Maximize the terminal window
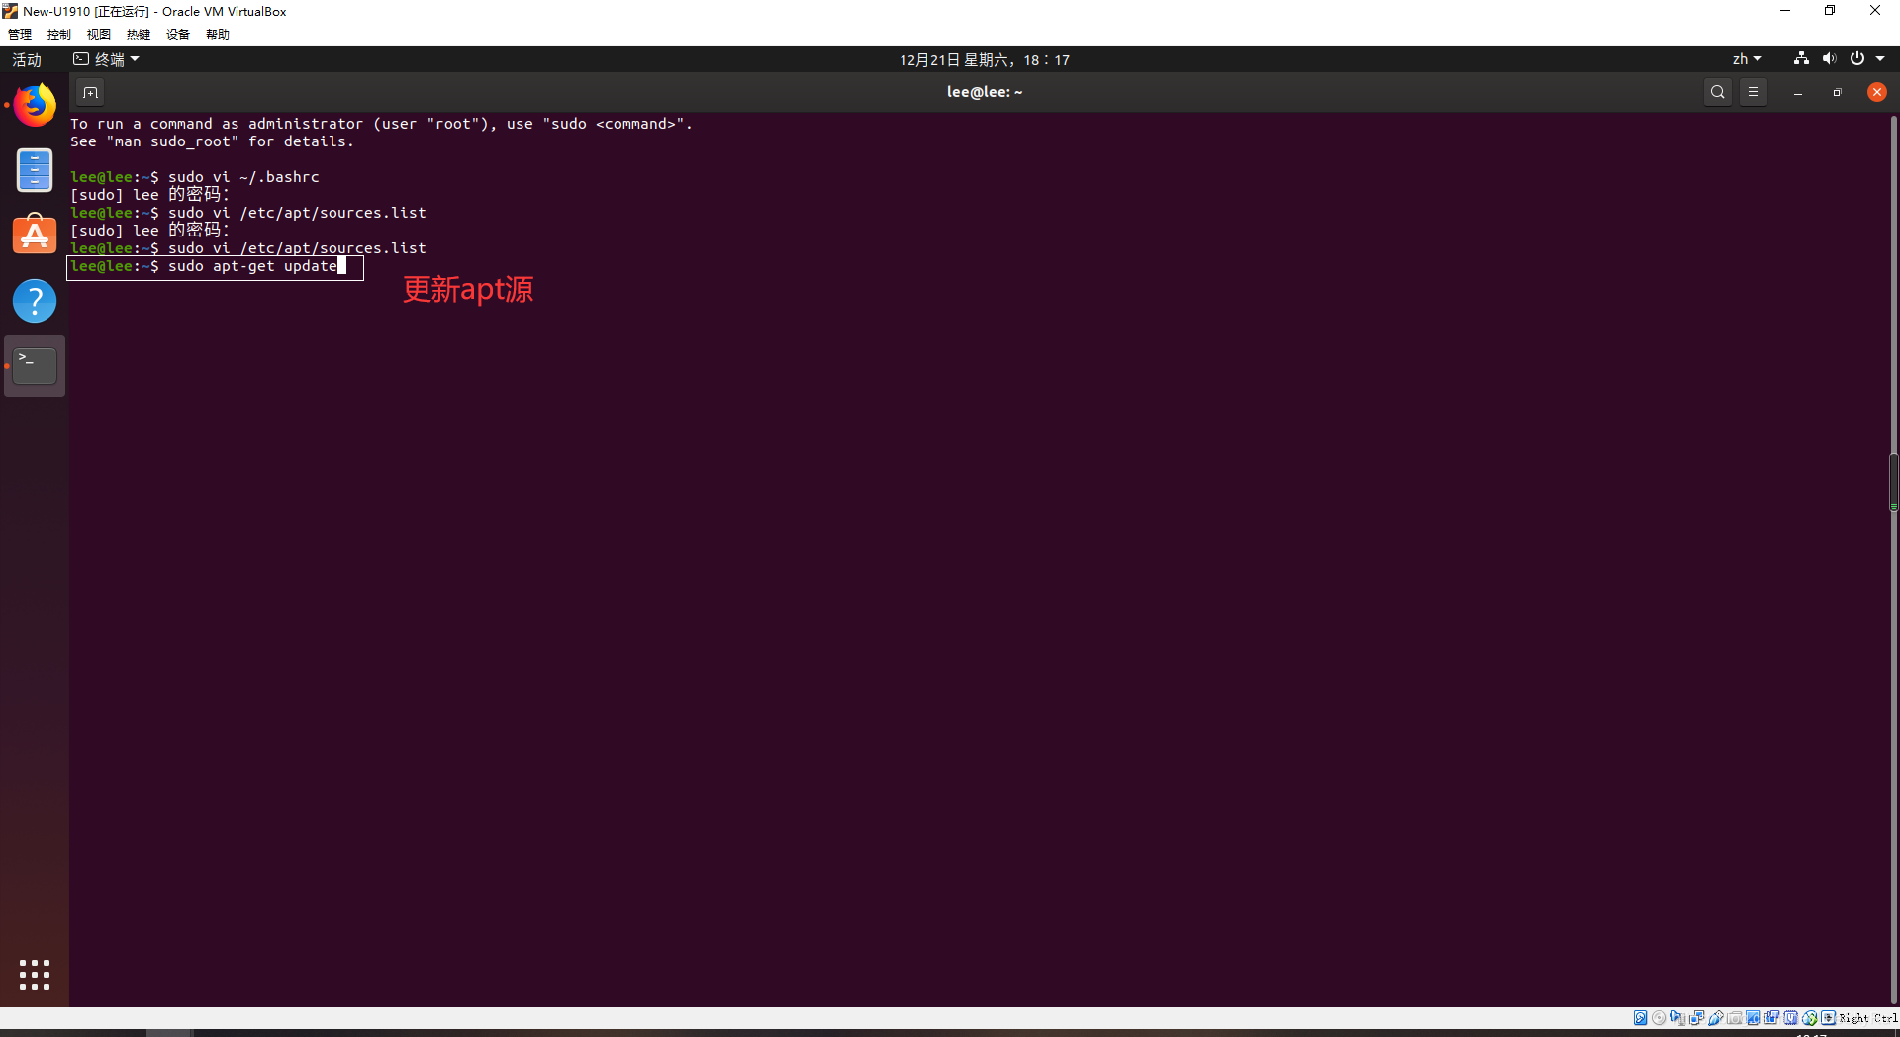The height and width of the screenshot is (1037, 1900). pos(1837,92)
